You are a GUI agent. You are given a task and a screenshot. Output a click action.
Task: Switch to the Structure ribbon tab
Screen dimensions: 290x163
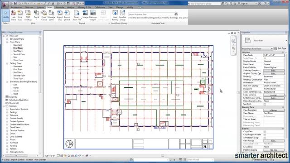point(29,7)
